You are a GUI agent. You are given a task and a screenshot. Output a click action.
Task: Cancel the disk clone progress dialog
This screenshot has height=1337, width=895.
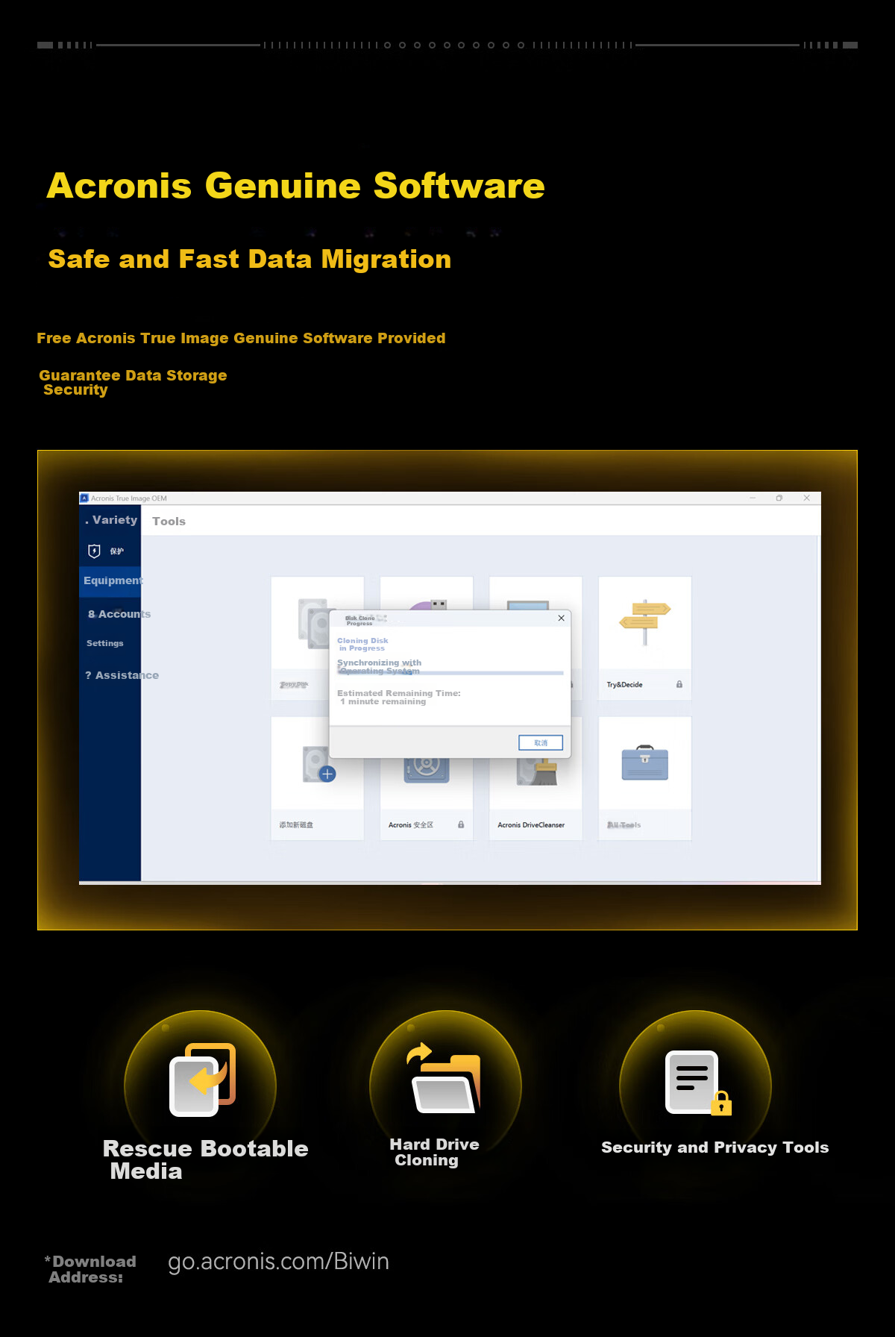541,743
